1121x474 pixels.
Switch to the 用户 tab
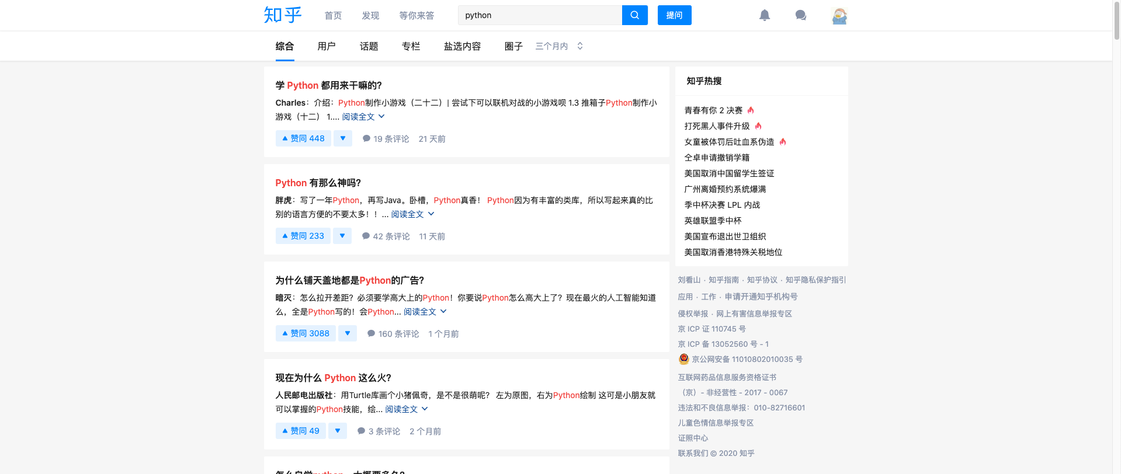click(x=327, y=46)
